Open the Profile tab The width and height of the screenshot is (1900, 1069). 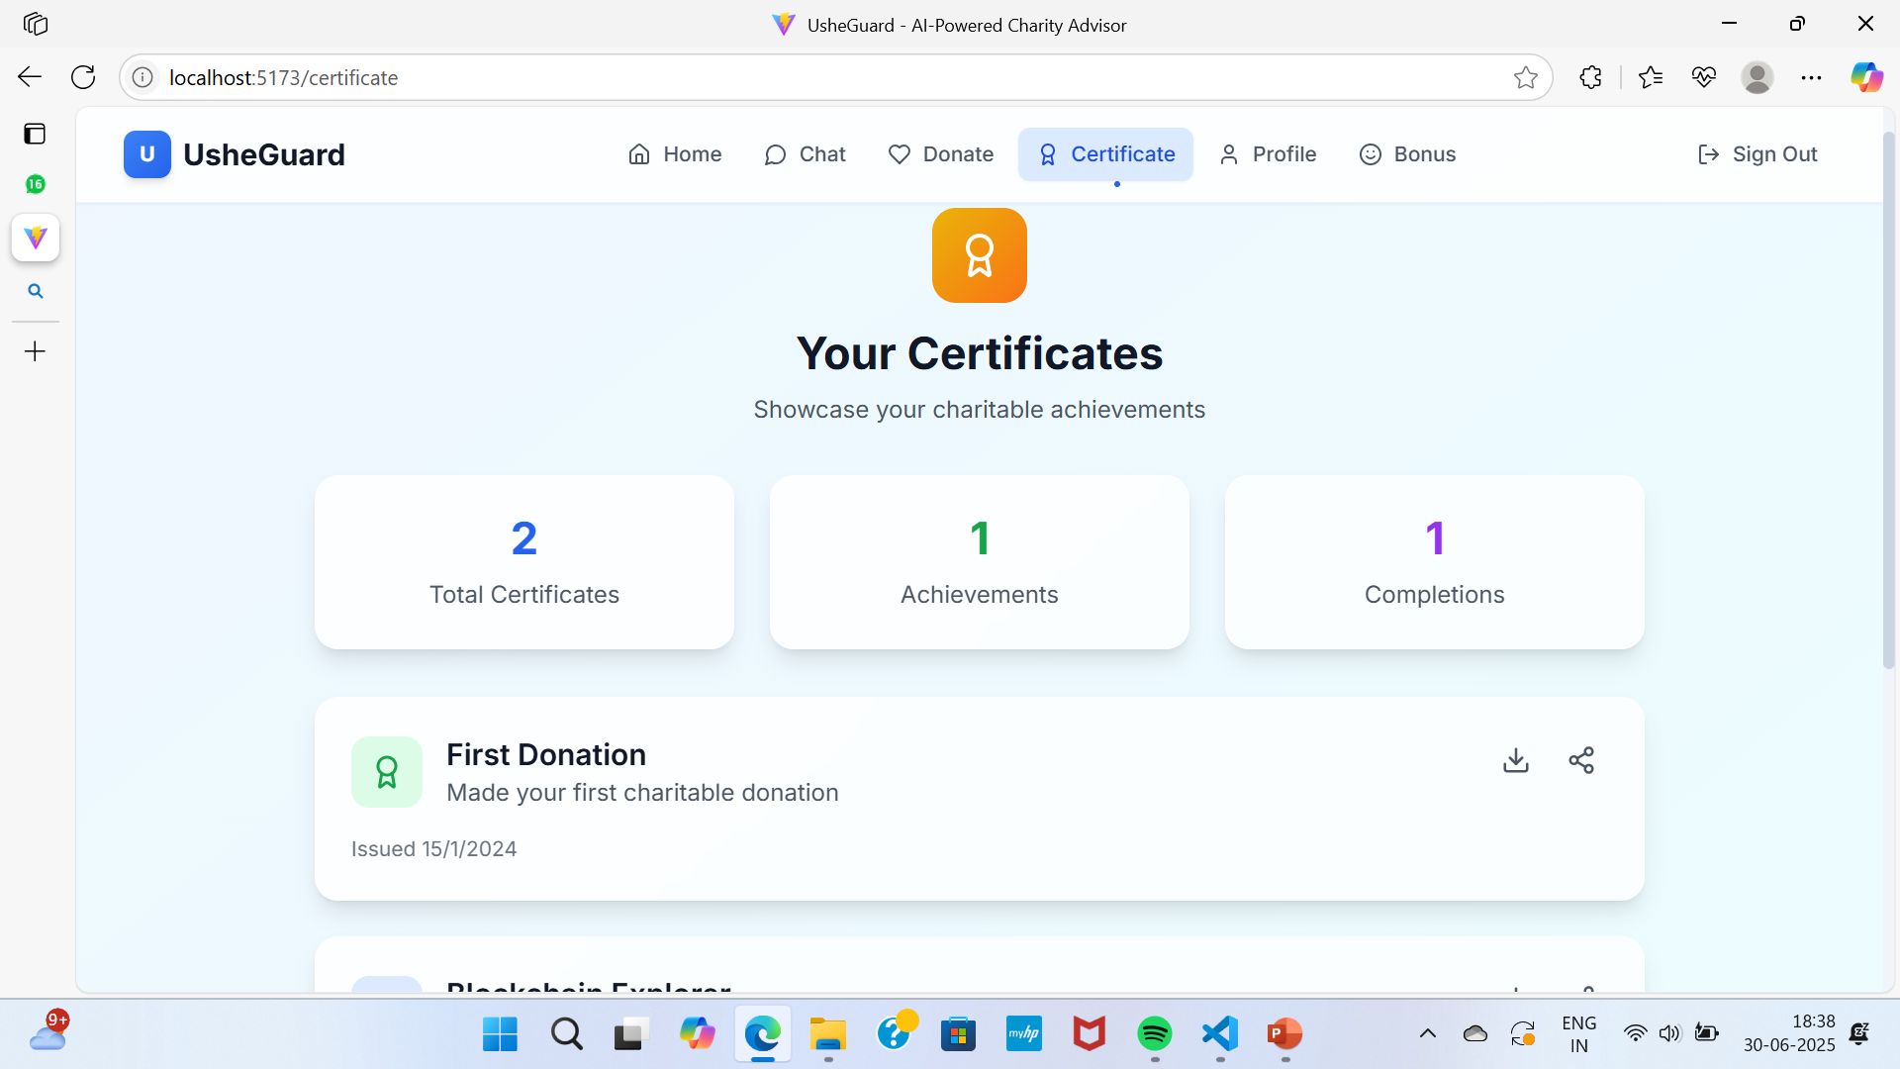[x=1268, y=154]
